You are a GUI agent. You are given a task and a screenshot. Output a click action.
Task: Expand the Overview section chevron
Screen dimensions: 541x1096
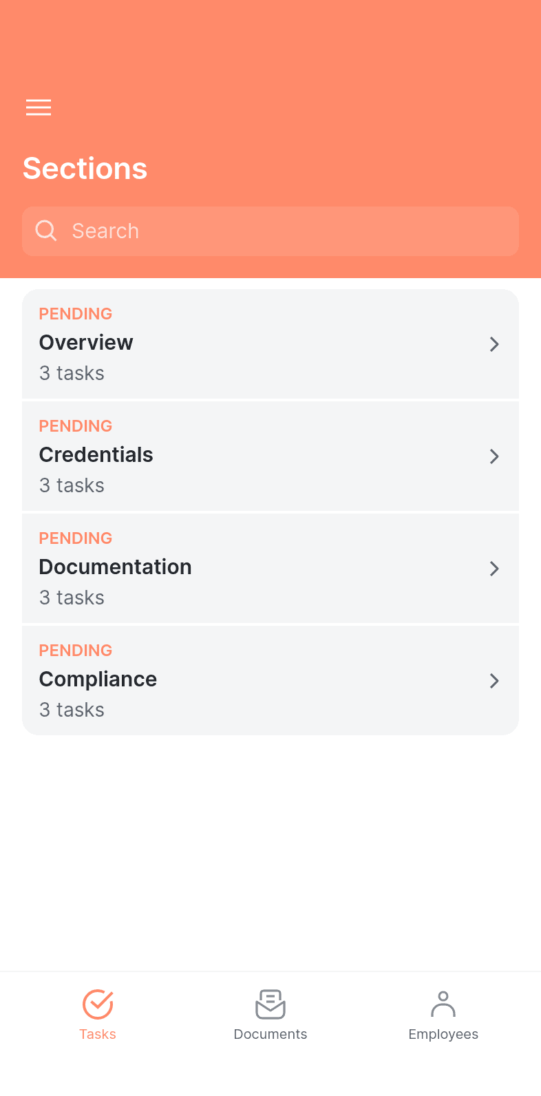click(x=494, y=344)
